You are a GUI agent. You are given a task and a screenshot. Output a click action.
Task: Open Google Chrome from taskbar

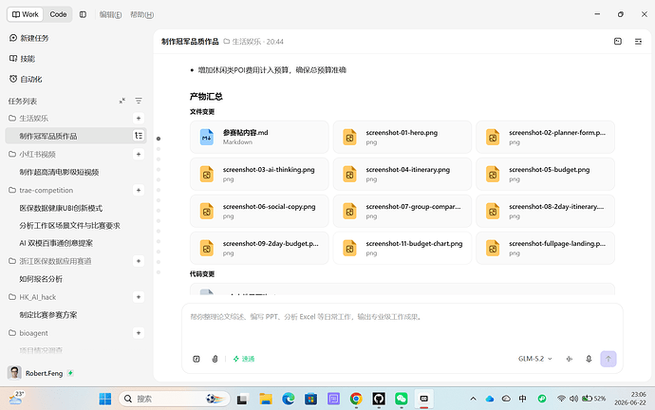356,400
